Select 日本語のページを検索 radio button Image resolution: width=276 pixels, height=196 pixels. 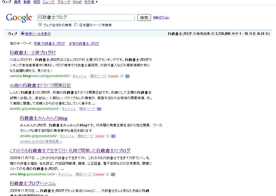76,25
